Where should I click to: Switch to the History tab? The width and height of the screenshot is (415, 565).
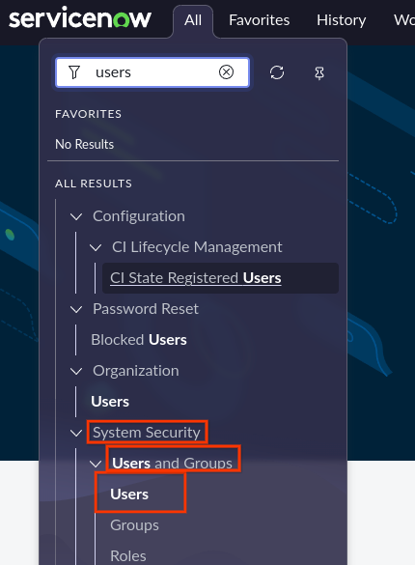pos(342,20)
